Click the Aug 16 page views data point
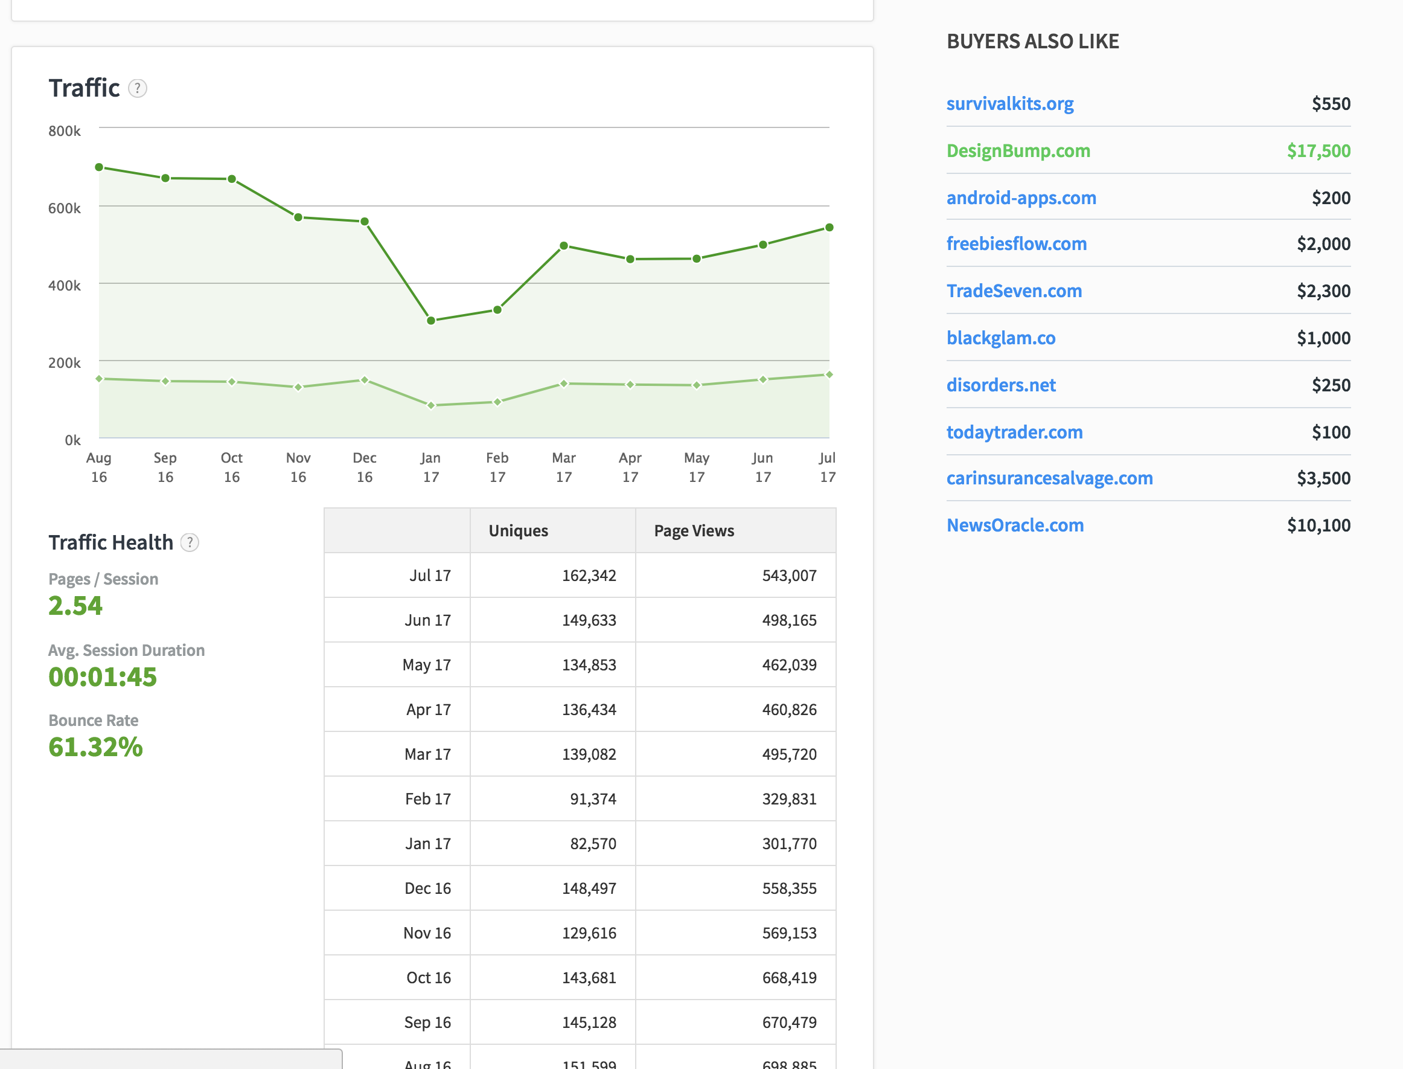 pyautogui.click(x=99, y=167)
